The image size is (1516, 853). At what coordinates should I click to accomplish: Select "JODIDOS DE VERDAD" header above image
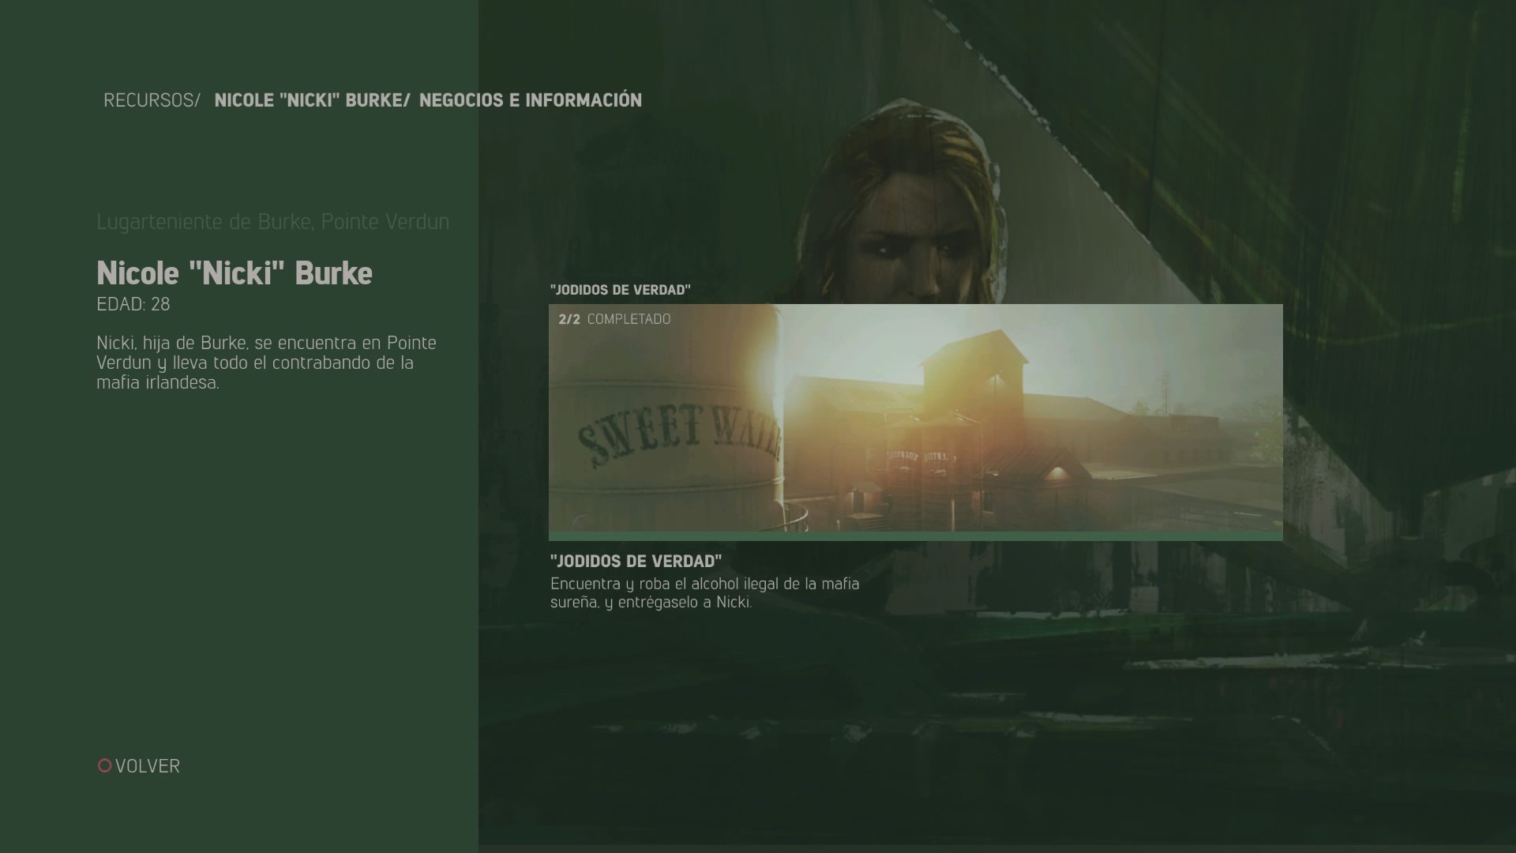(x=620, y=290)
